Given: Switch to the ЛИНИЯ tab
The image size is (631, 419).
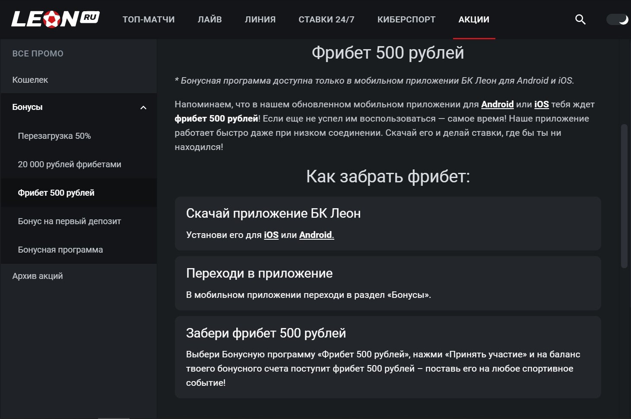Looking at the screenshot, I should (x=260, y=19).
